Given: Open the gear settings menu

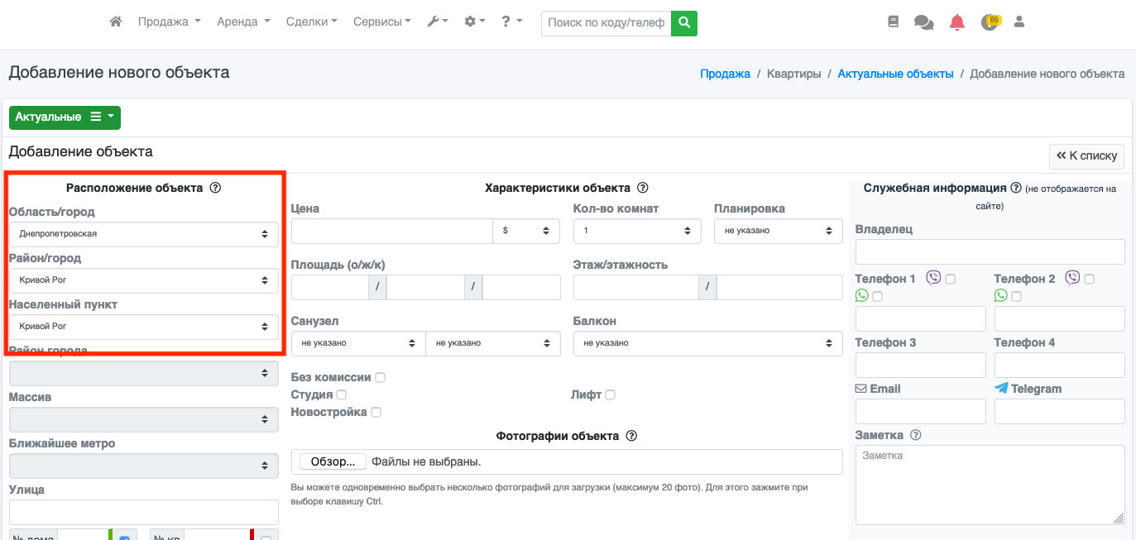Looking at the screenshot, I should pyautogui.click(x=475, y=22).
